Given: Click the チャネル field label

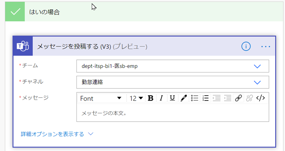Looking at the screenshot, I should [x=33, y=81].
